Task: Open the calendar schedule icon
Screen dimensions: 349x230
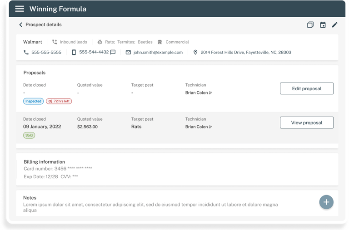Action: tap(323, 25)
